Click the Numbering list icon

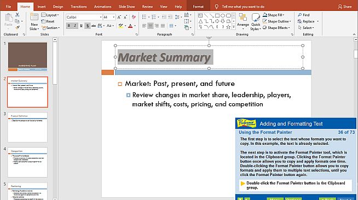pyautogui.click(x=154, y=17)
